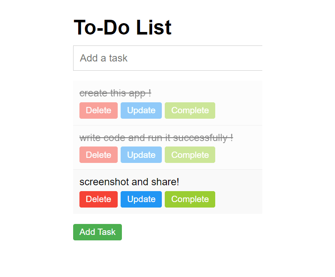Select the 'screenshot and share!' task text
The image size is (335, 277).
coord(129,182)
